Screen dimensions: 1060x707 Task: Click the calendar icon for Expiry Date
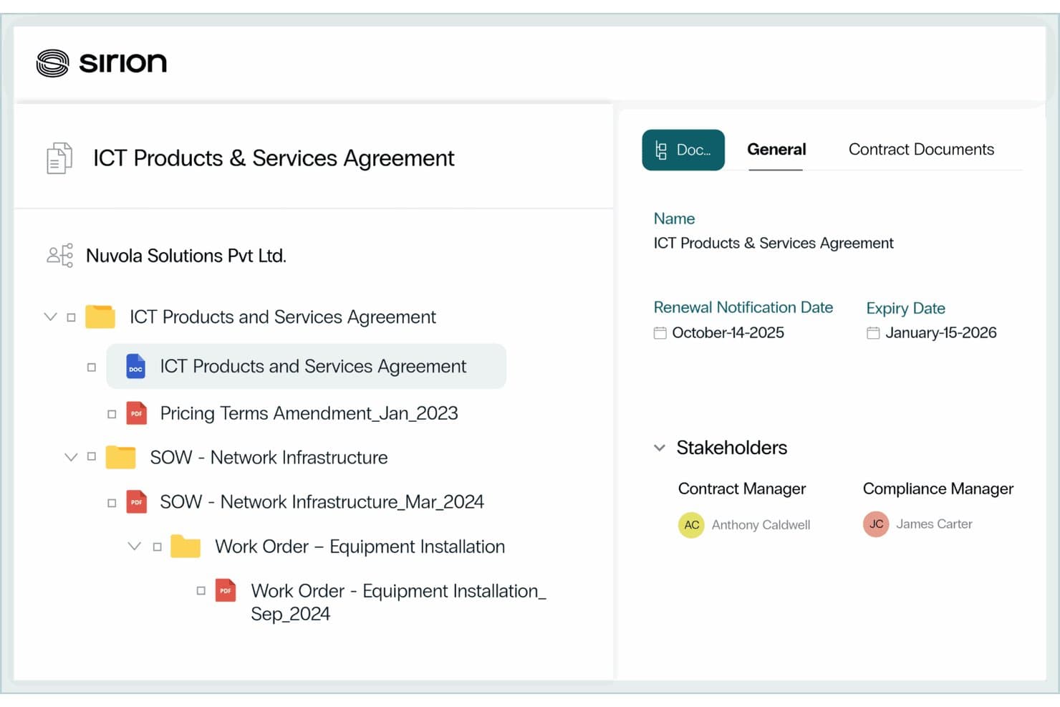[x=873, y=333]
